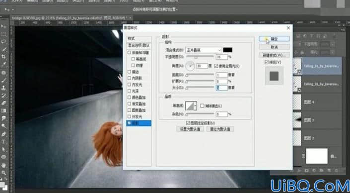Click 设置为默认值 button
The image size is (350, 193).
pos(190,129)
